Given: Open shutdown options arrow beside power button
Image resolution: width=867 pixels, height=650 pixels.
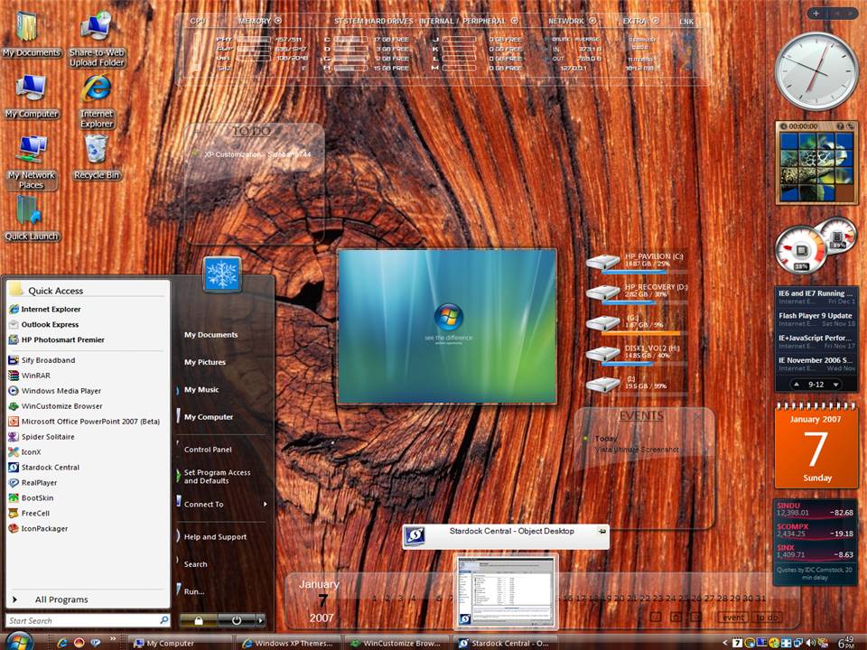Looking at the screenshot, I should pos(260,621).
